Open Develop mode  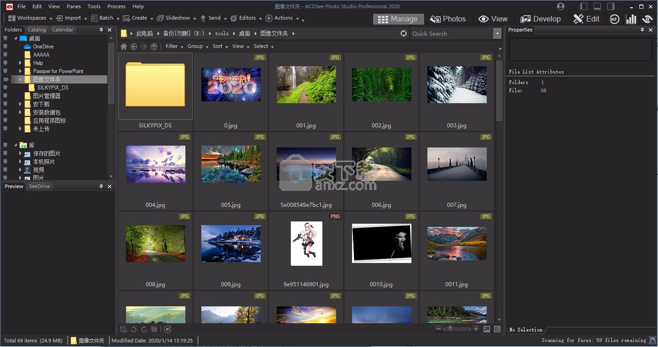[541, 19]
